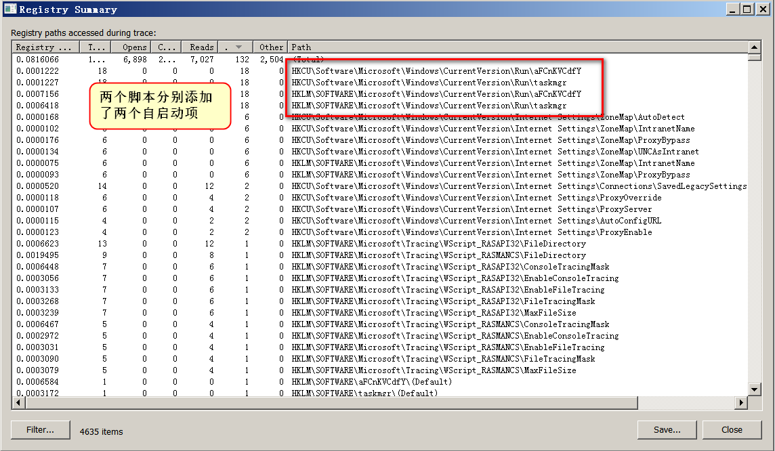
Task: Click the 6,898 total opens cell
Action: (x=135, y=60)
